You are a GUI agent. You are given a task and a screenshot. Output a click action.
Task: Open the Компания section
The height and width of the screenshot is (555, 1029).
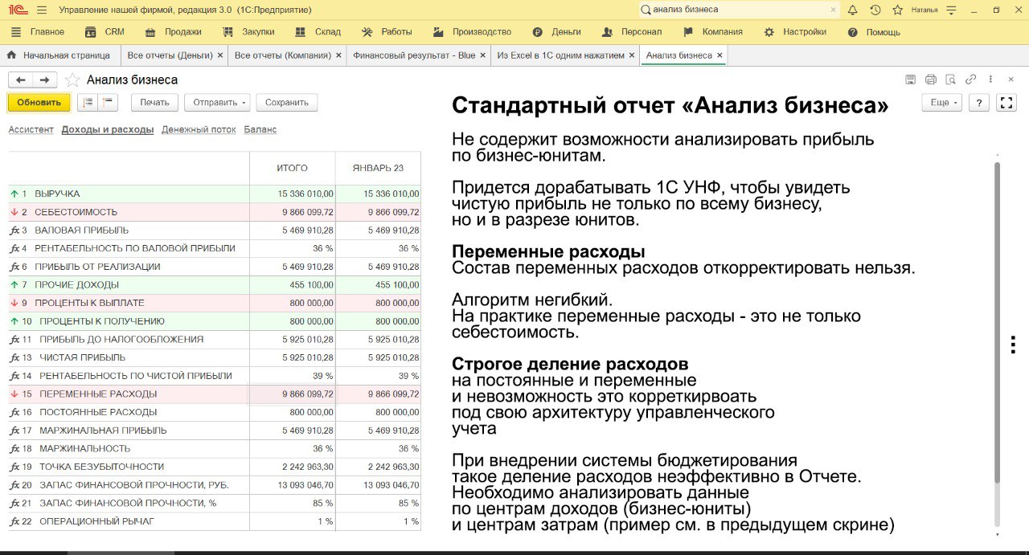[x=712, y=32]
